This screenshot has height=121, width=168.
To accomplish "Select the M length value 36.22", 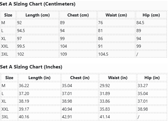I will (24, 86).
